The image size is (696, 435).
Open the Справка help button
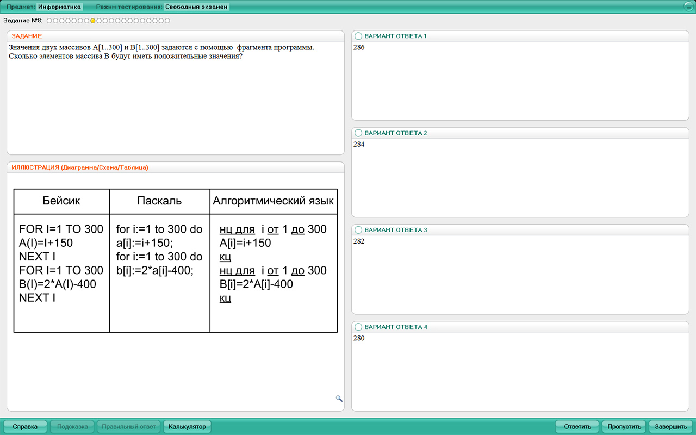(x=25, y=427)
